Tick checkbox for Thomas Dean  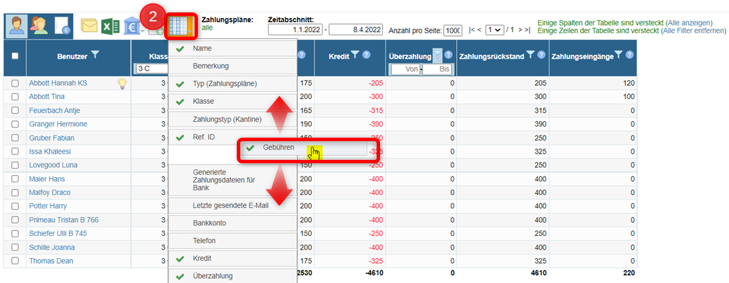[x=15, y=261]
